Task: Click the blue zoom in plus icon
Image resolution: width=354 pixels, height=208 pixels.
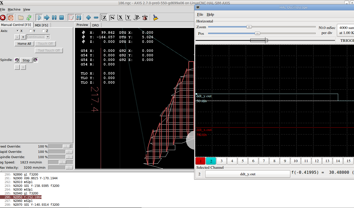Action: [x=88, y=18]
